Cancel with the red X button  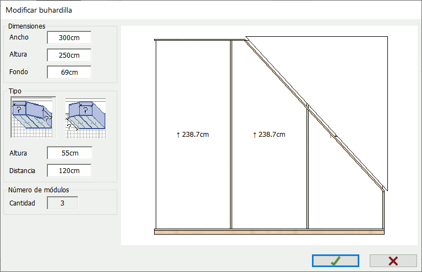393,260
